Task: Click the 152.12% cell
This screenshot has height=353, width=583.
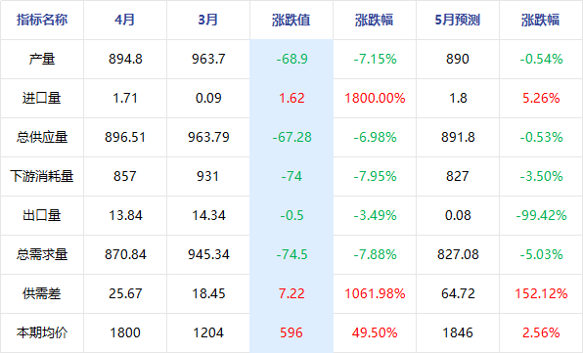Action: [x=541, y=294]
